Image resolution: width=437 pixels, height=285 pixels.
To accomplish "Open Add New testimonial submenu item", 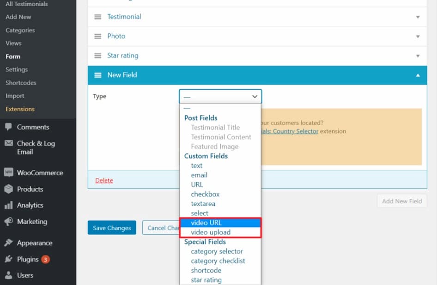I will pos(18,17).
